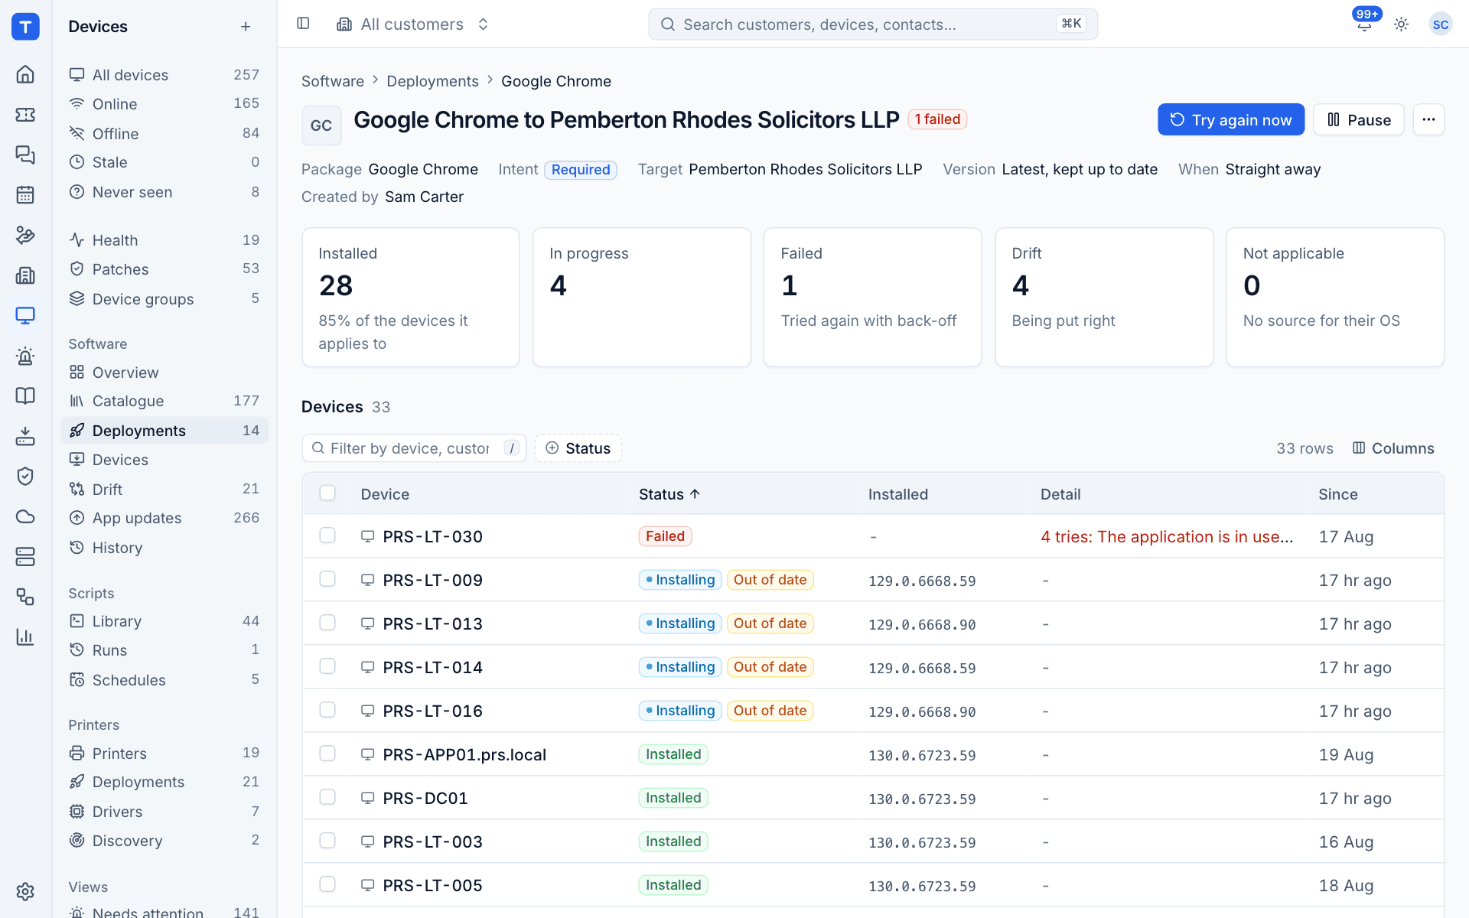Go to Deployments breadcrumb
The image size is (1469, 918).
pos(432,81)
